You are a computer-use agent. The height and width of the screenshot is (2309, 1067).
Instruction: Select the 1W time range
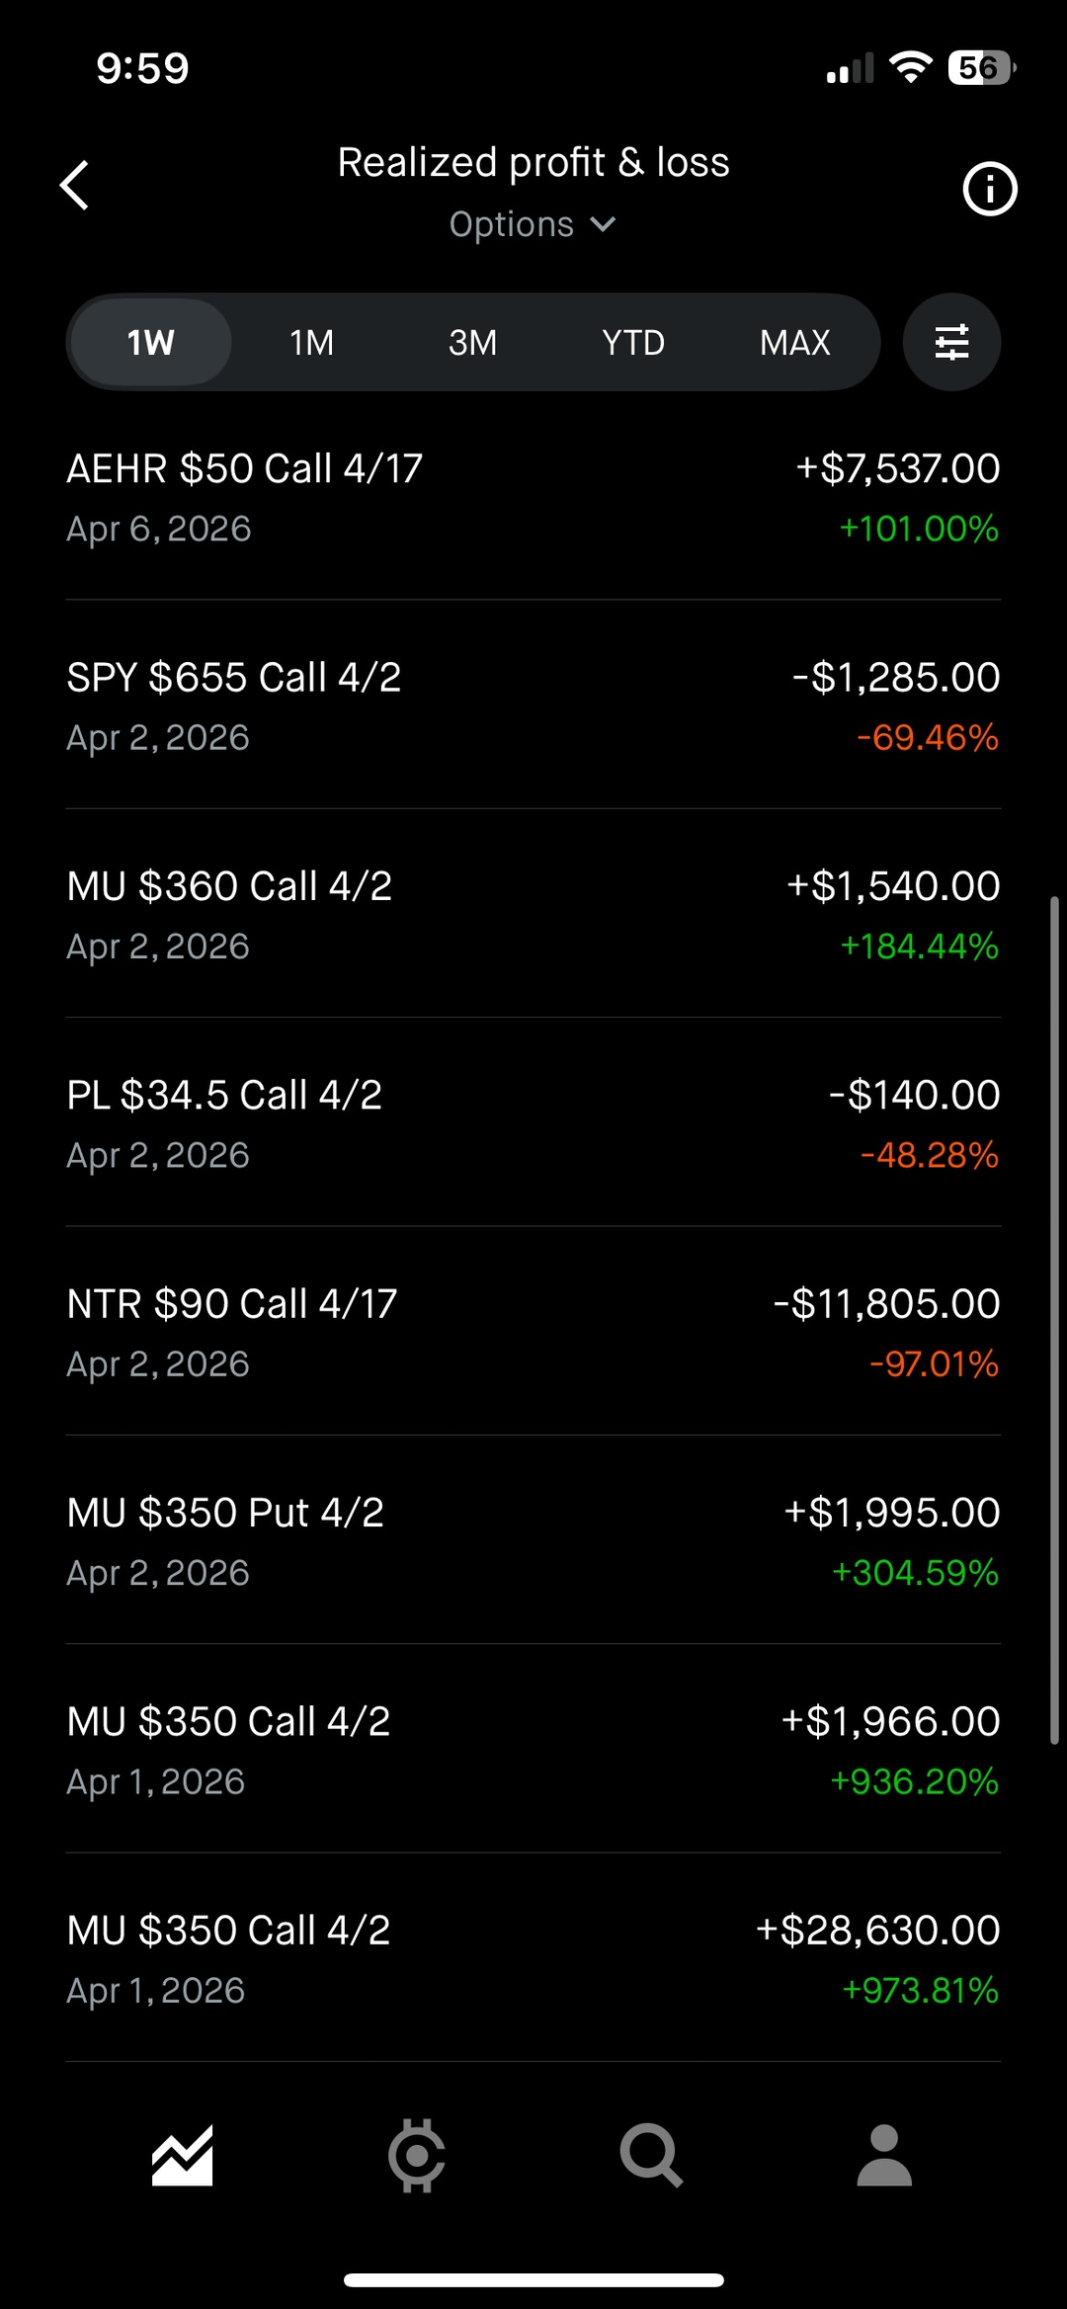150,342
